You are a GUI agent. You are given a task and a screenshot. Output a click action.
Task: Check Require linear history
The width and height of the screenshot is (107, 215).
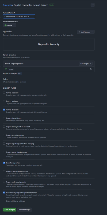4,118
